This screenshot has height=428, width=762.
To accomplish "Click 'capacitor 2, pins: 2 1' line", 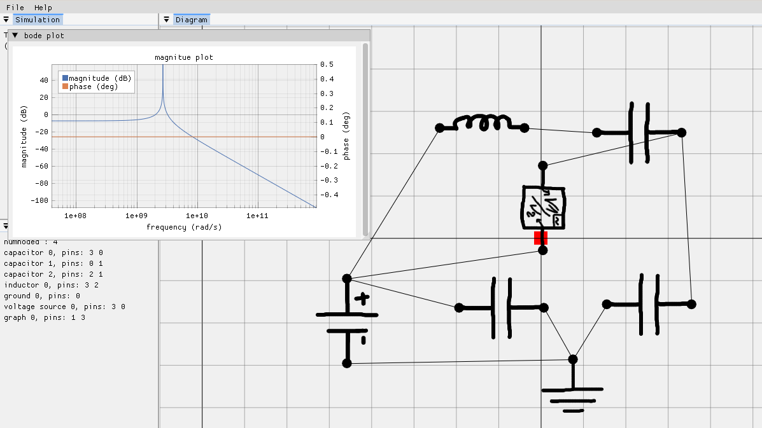I will 53,274.
